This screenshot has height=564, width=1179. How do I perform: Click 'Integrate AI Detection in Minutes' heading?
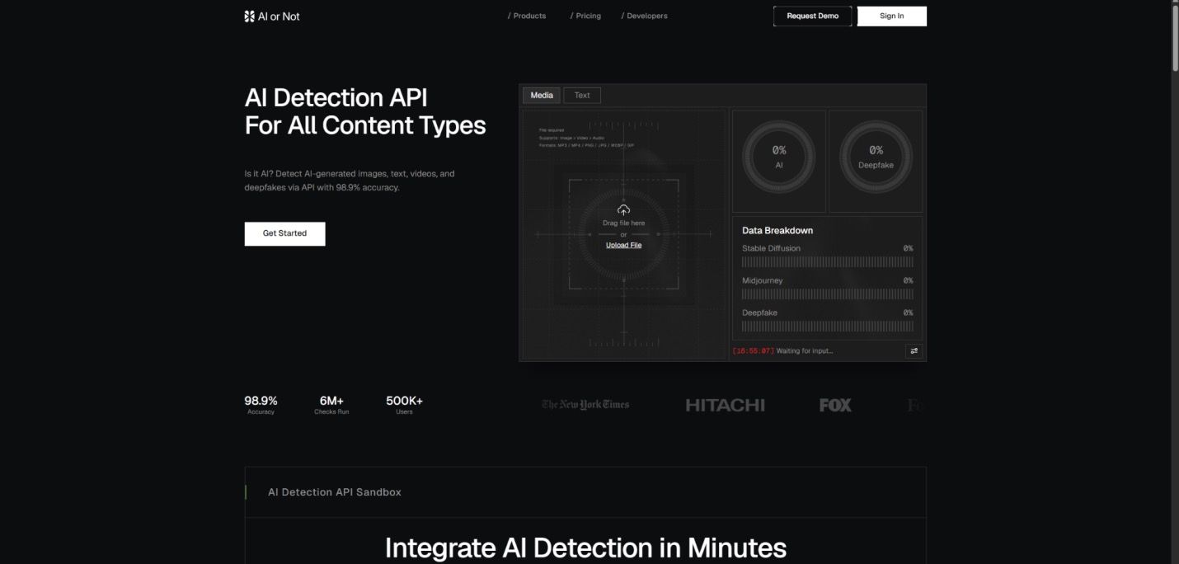(x=585, y=548)
